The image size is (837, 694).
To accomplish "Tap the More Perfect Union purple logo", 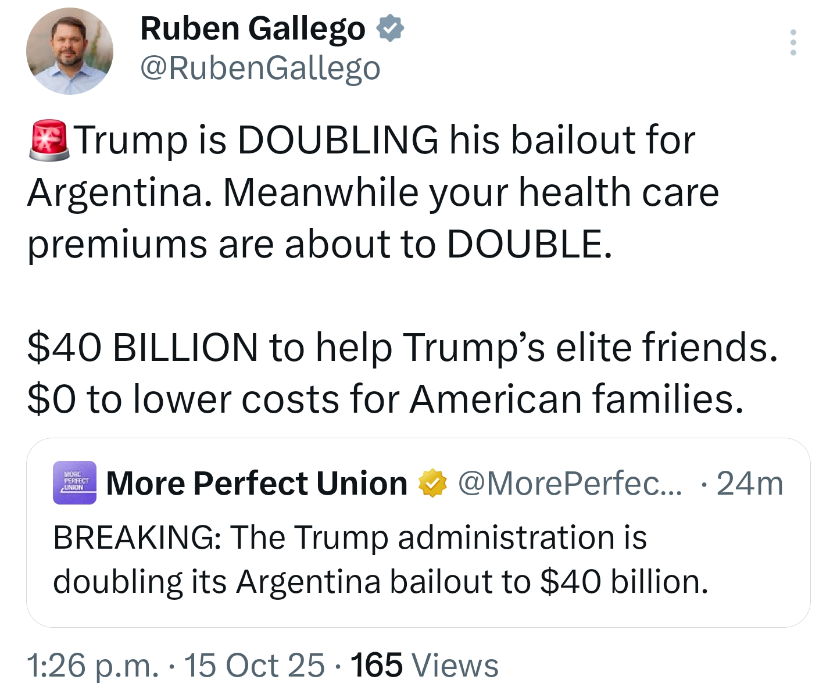I will click(74, 483).
